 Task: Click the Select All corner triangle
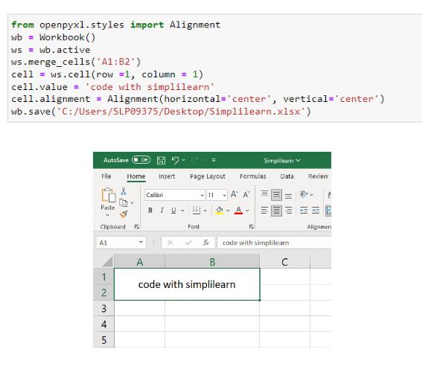pos(107,262)
